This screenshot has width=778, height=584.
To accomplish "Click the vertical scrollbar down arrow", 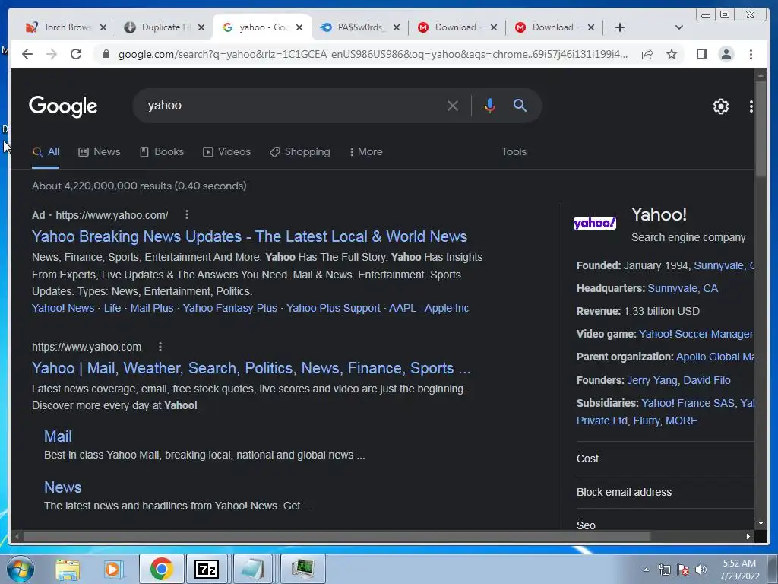I will 761,523.
